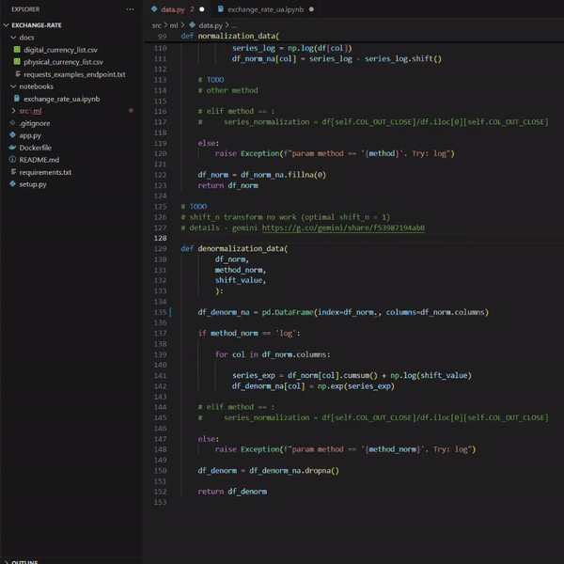Click the git icon beside .gitignore
The height and width of the screenshot is (564, 564).
(12, 122)
